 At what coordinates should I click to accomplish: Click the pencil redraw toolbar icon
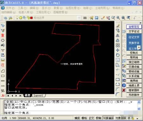click(103, 18)
